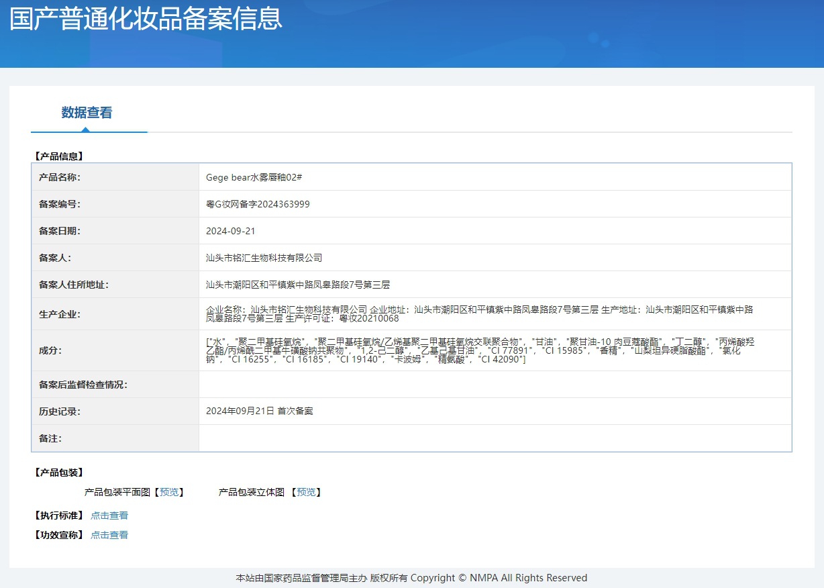Click the ingredient list in 成分 row
The height and width of the screenshot is (588, 824).
point(479,350)
